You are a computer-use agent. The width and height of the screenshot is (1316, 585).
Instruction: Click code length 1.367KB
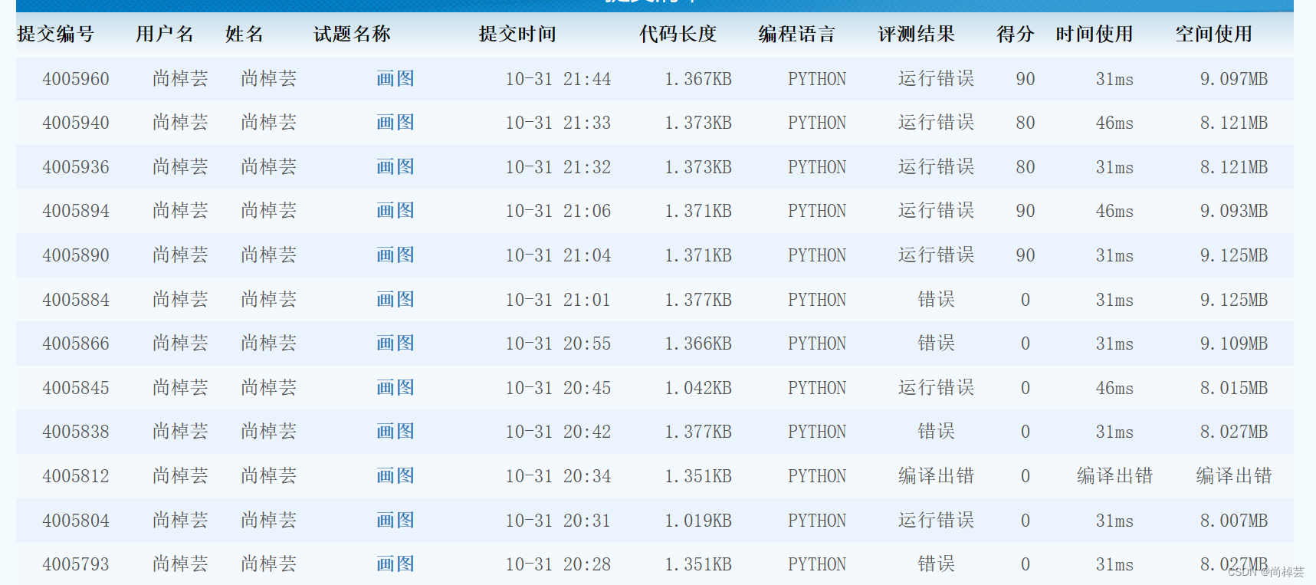[698, 79]
